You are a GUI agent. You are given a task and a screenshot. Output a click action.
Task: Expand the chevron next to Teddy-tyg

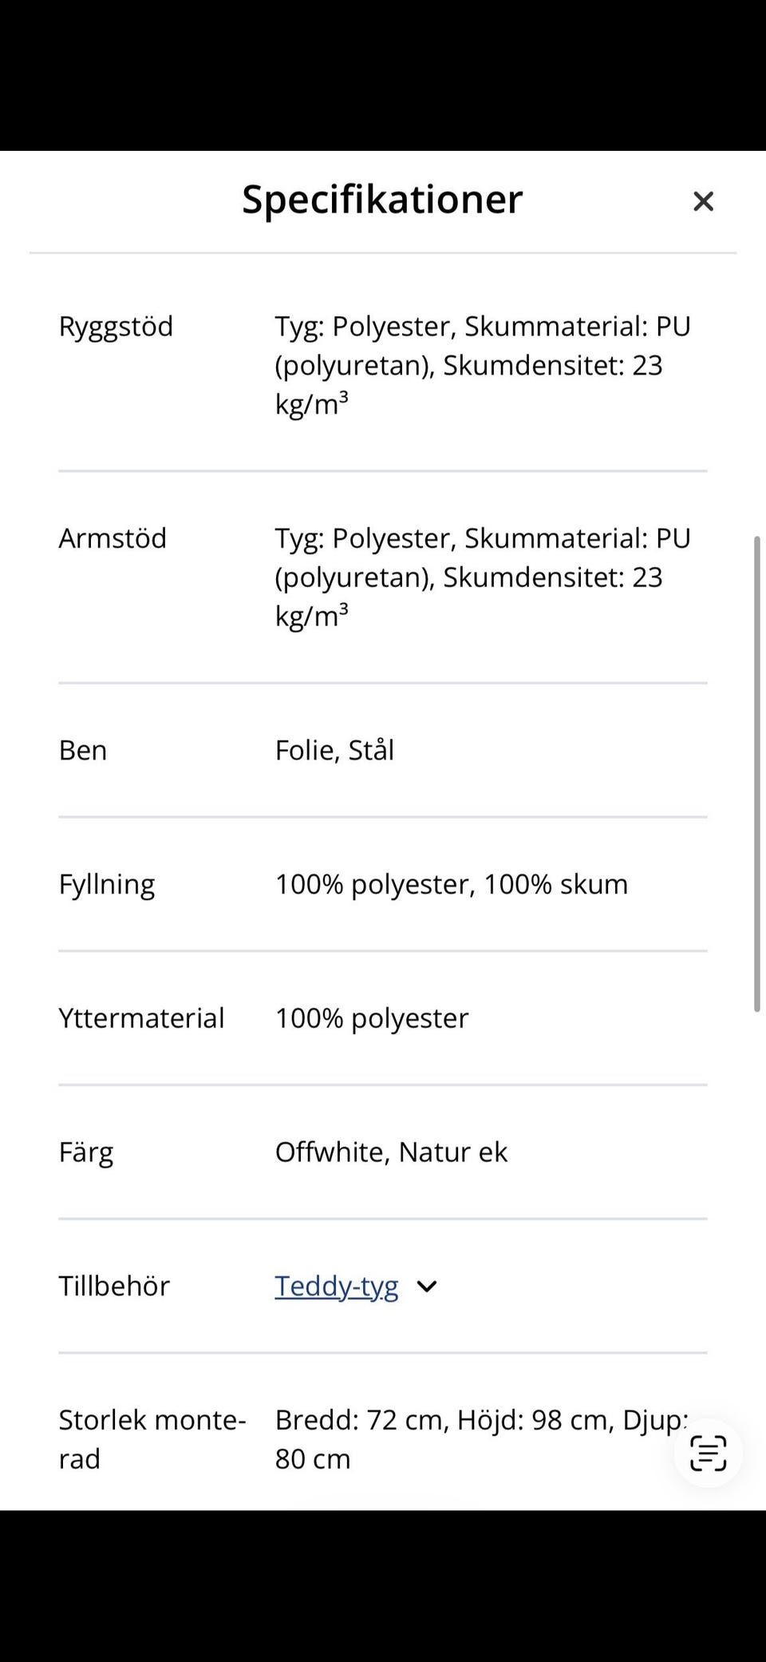coord(427,1287)
